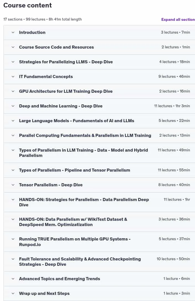Click the '11 lectures • 1hr 3min' label
This screenshot has width=195, height=301.
coord(172,106)
